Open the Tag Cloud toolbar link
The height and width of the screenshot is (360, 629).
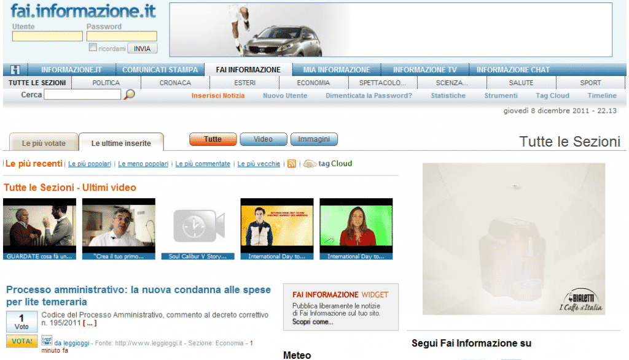pyautogui.click(x=552, y=96)
